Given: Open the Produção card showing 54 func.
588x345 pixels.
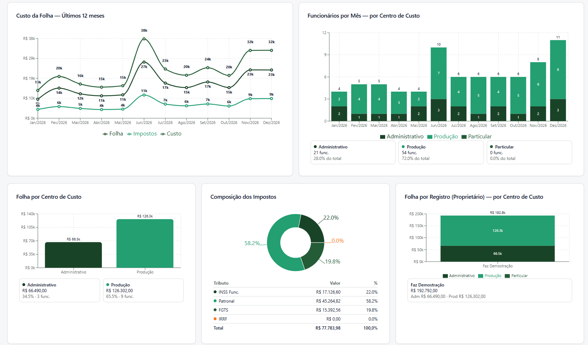Looking at the screenshot, I should [441, 152].
